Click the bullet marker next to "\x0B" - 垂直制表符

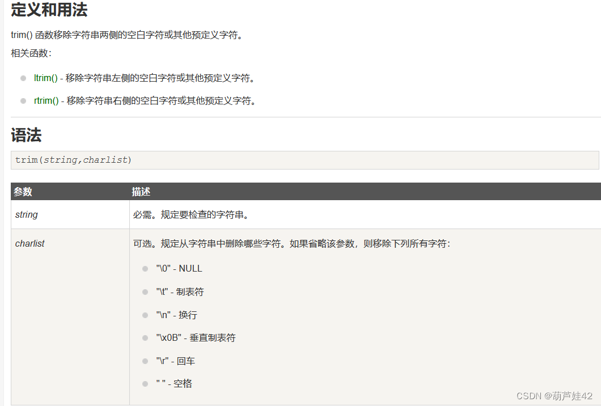pyautogui.click(x=145, y=338)
